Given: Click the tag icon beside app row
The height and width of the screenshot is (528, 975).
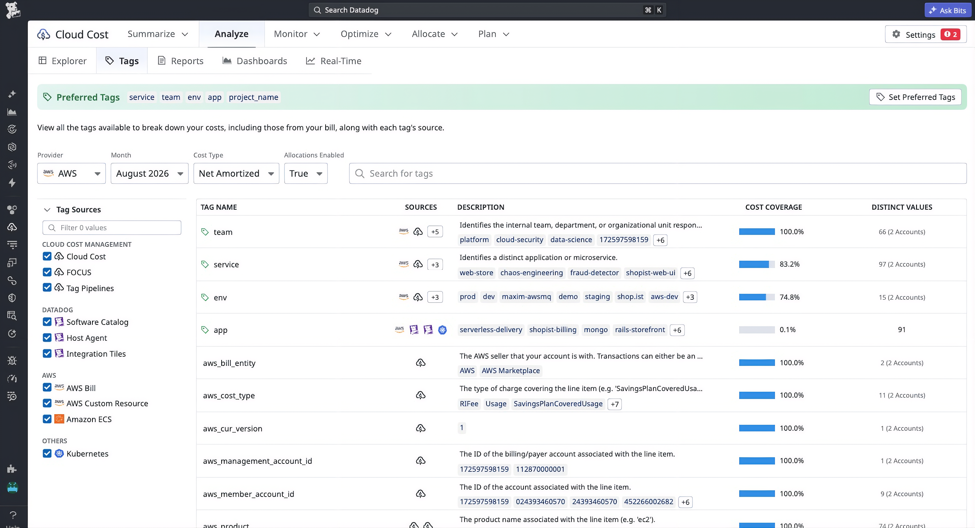Looking at the screenshot, I should (205, 330).
